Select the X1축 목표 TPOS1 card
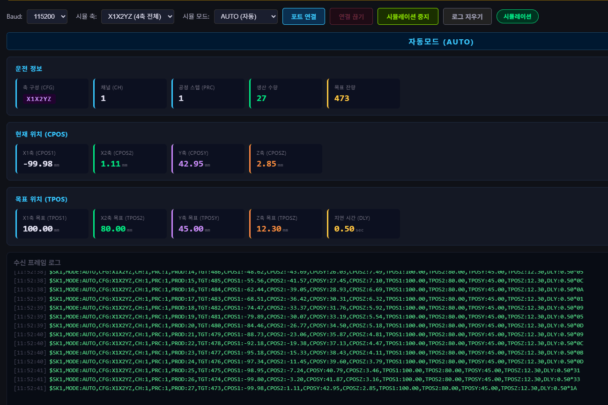This screenshot has height=405, width=608. (52, 224)
